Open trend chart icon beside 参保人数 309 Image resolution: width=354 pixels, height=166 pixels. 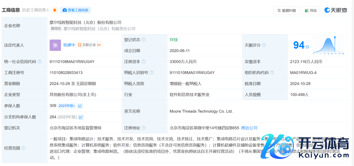[80, 105]
